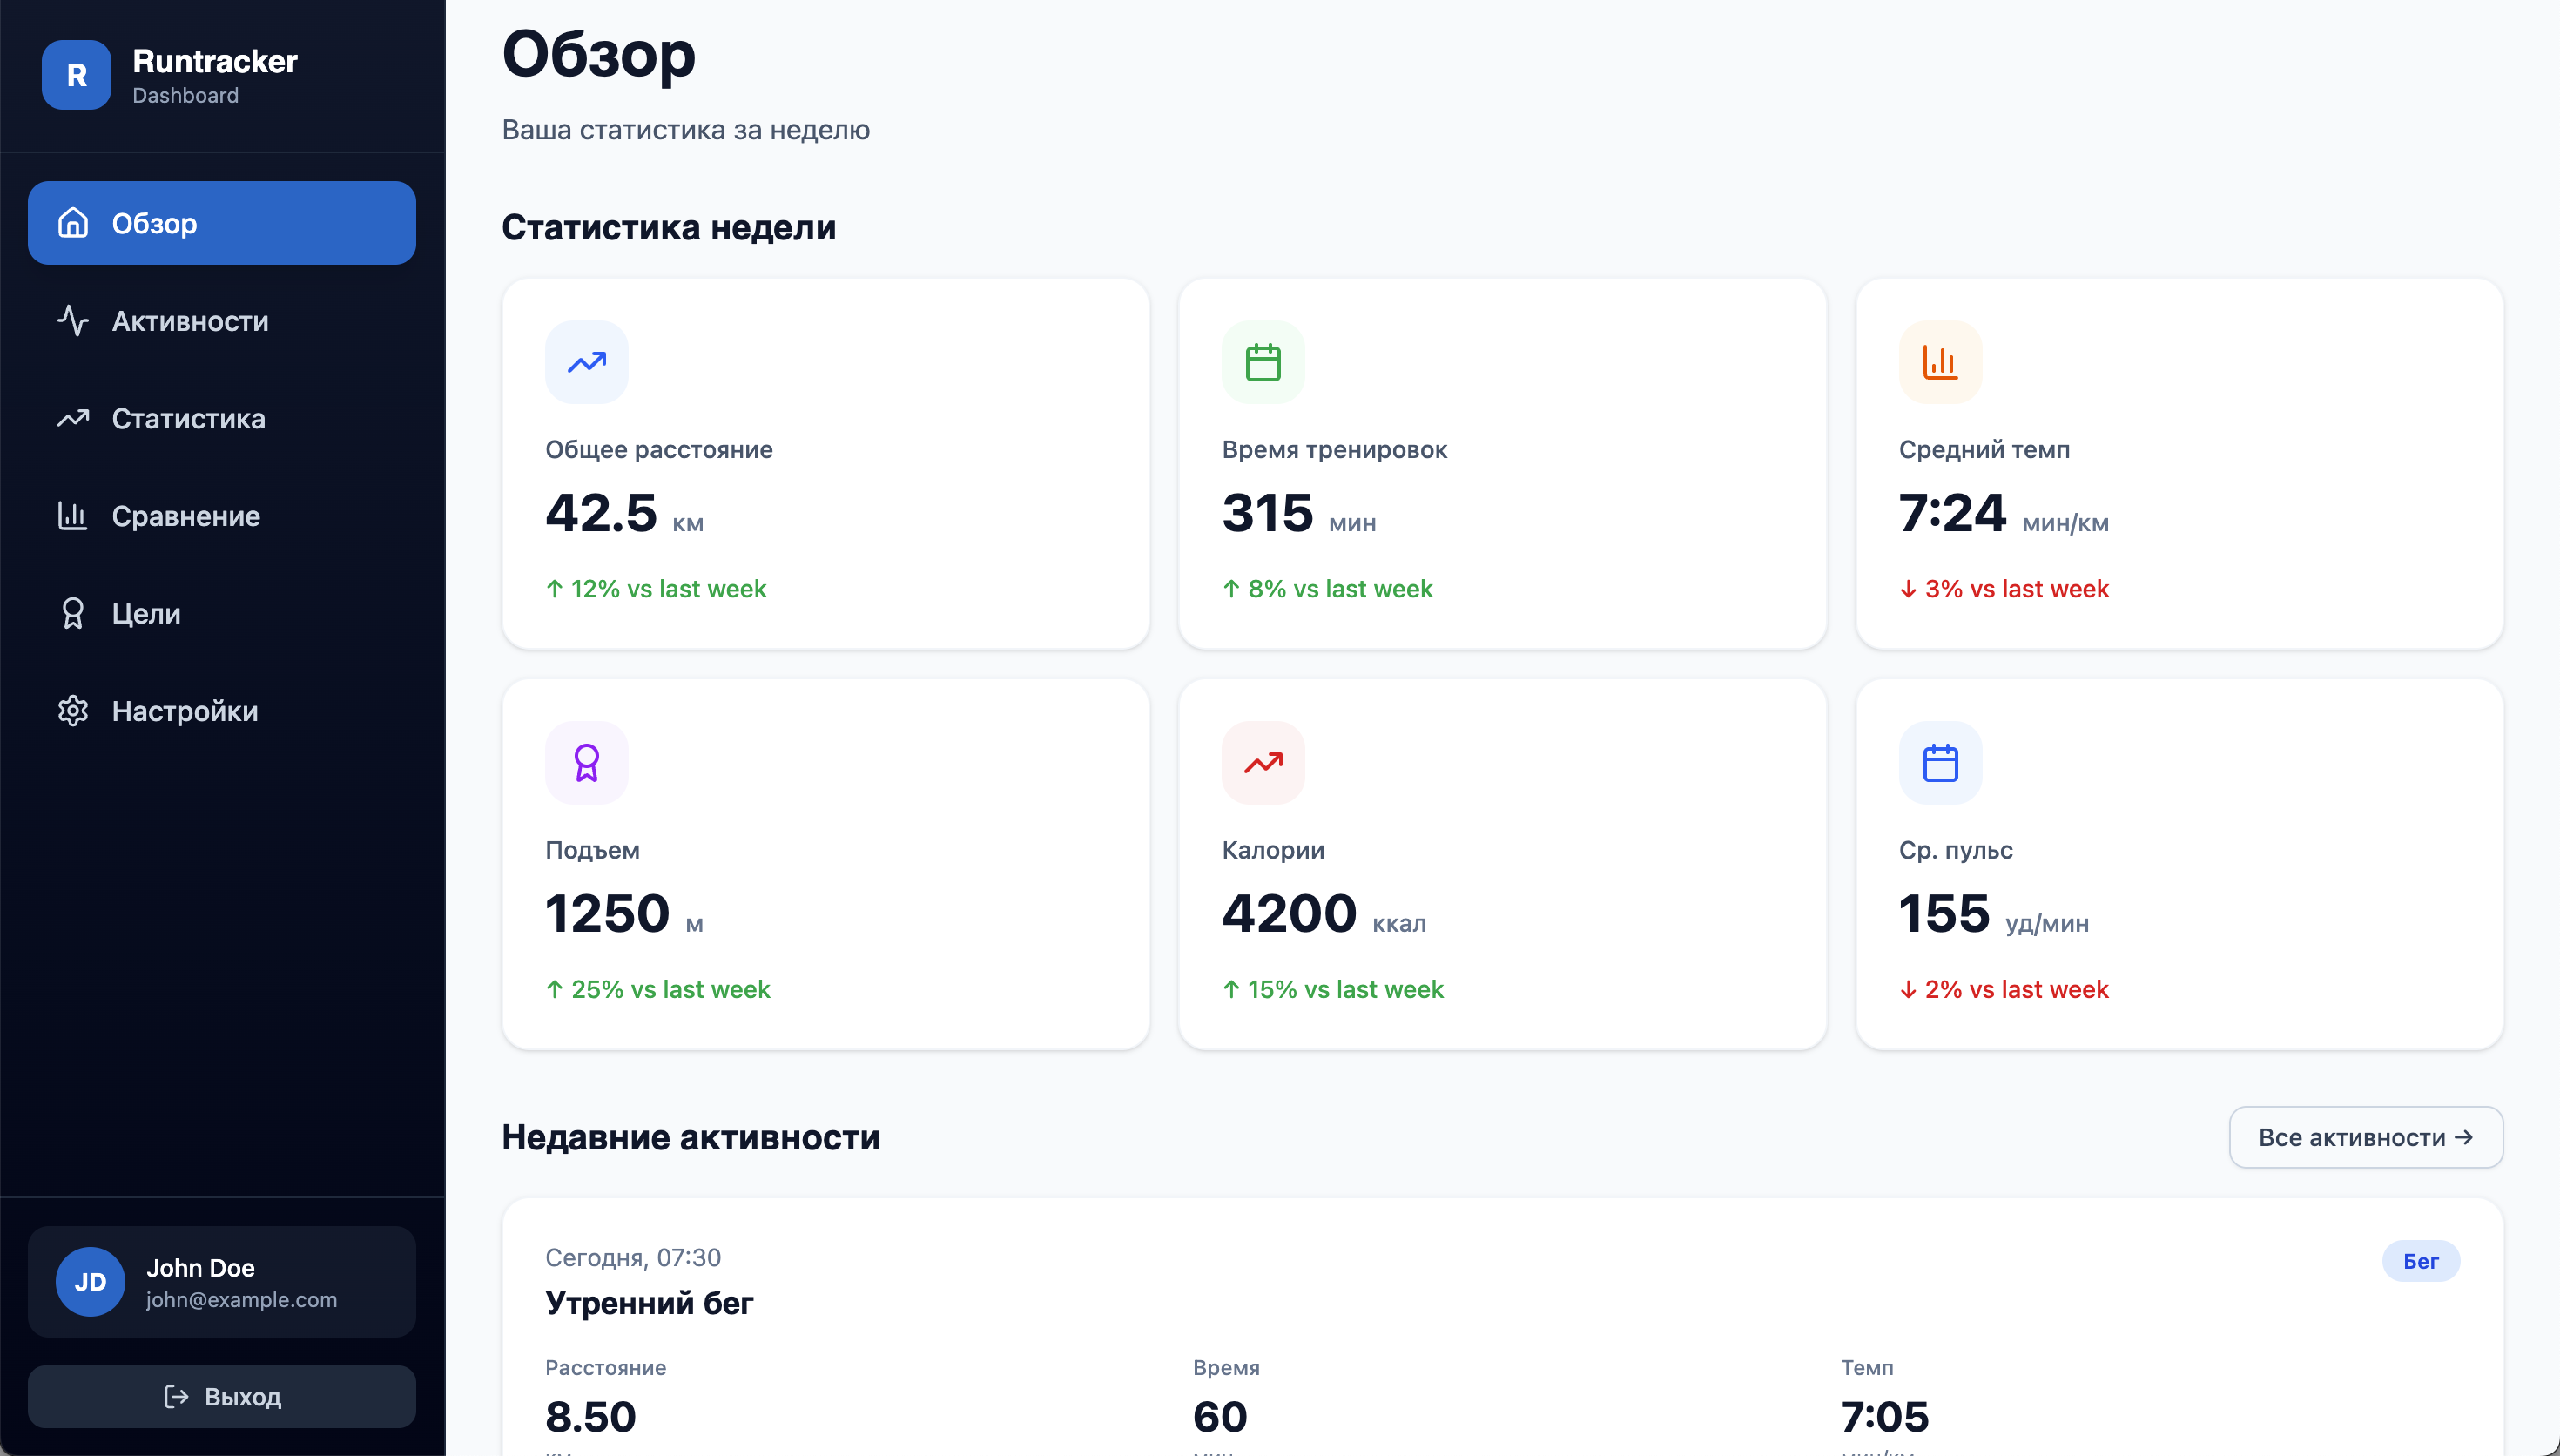Switch to the Активности section

[186, 321]
